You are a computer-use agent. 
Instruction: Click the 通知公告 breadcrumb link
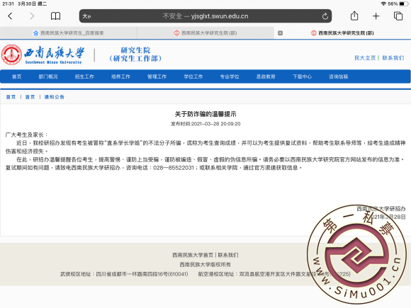55,97
